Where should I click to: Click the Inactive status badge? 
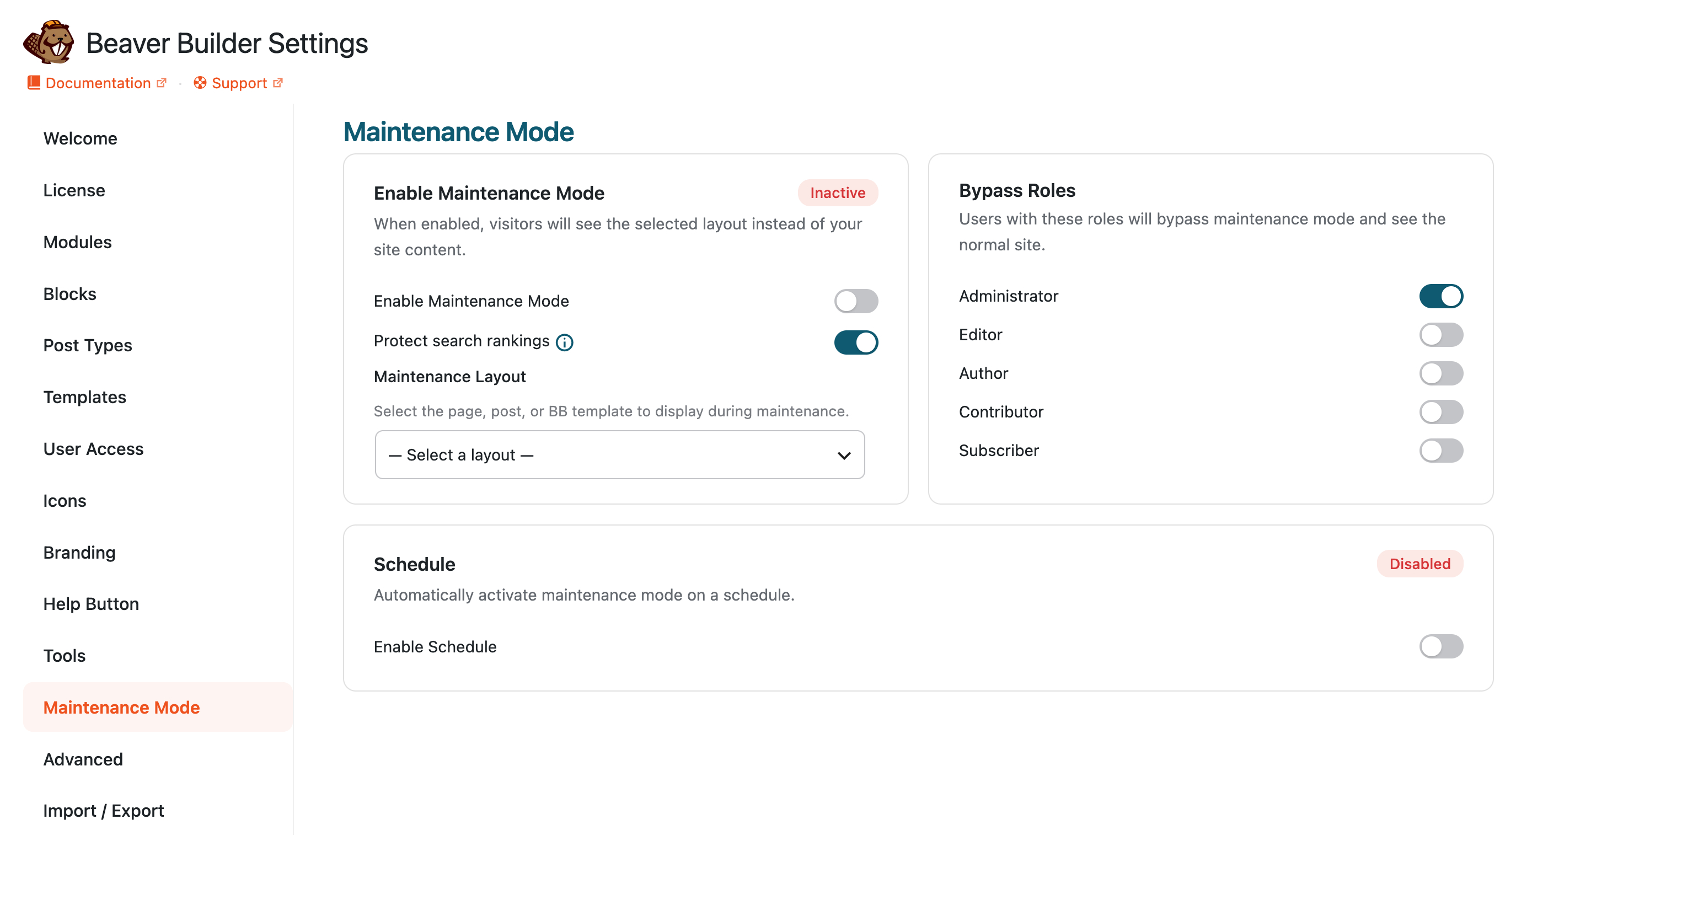tap(838, 192)
